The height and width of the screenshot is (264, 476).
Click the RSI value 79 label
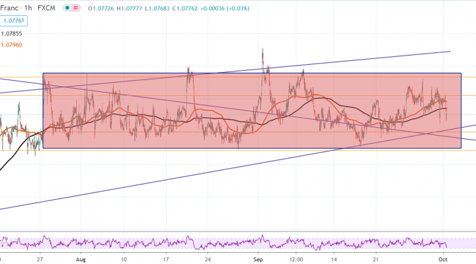click(x=4, y=239)
